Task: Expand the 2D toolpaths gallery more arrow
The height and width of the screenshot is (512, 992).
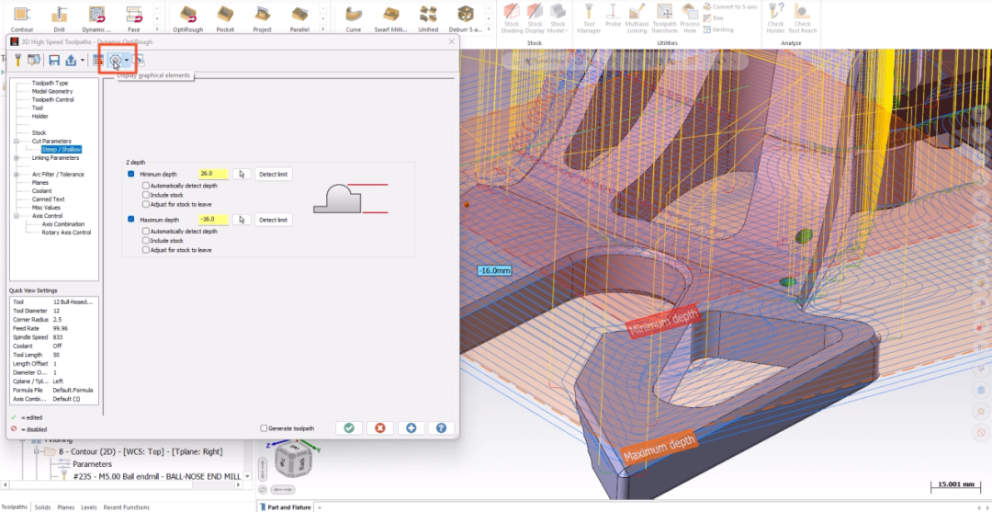Action: (157, 29)
